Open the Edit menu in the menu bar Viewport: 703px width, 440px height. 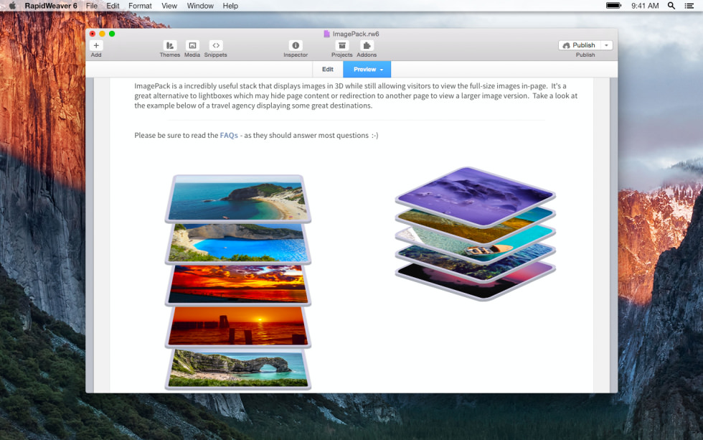pos(113,6)
